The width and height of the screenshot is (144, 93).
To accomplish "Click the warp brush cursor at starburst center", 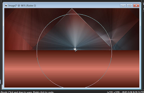I will tap(75, 50).
